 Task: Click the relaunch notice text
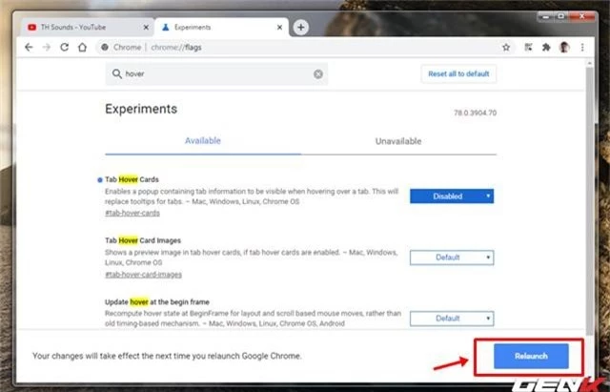[167, 356]
